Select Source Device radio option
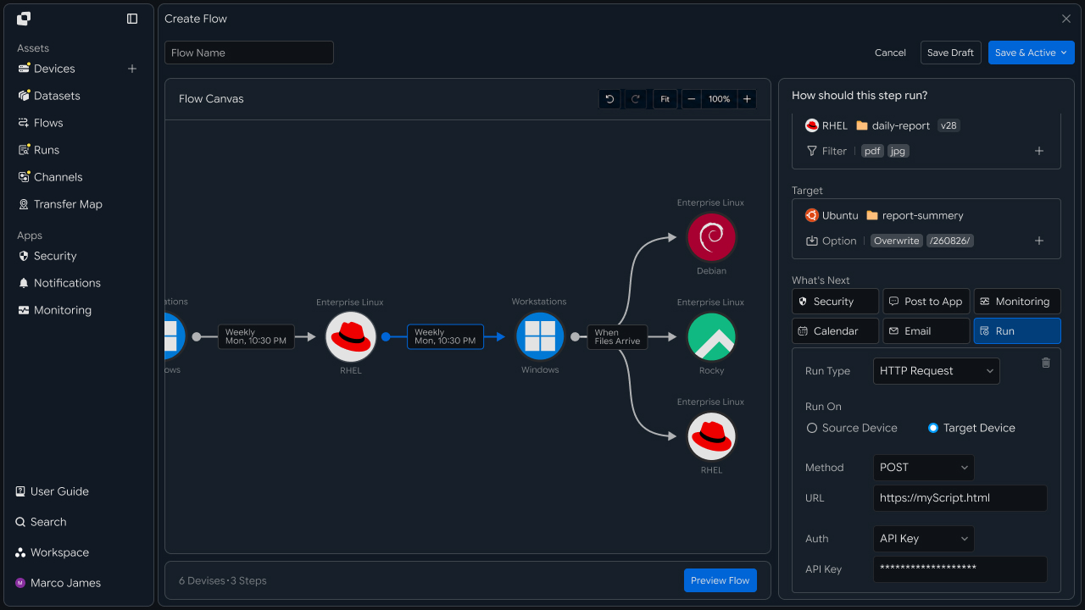Image resolution: width=1085 pixels, height=610 pixels. point(851,428)
